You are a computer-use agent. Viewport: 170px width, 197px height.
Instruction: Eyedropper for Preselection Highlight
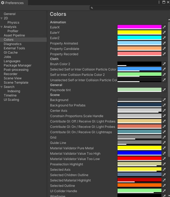[x=164, y=164]
